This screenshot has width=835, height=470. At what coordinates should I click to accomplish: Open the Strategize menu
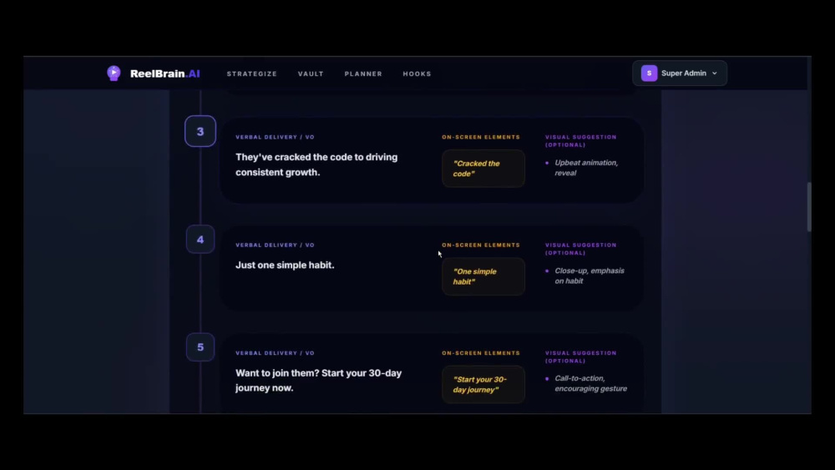pos(252,74)
